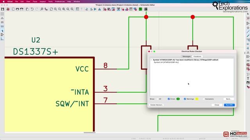
Task: Save the schematic with the floppy icon
Action: click(3, 9)
